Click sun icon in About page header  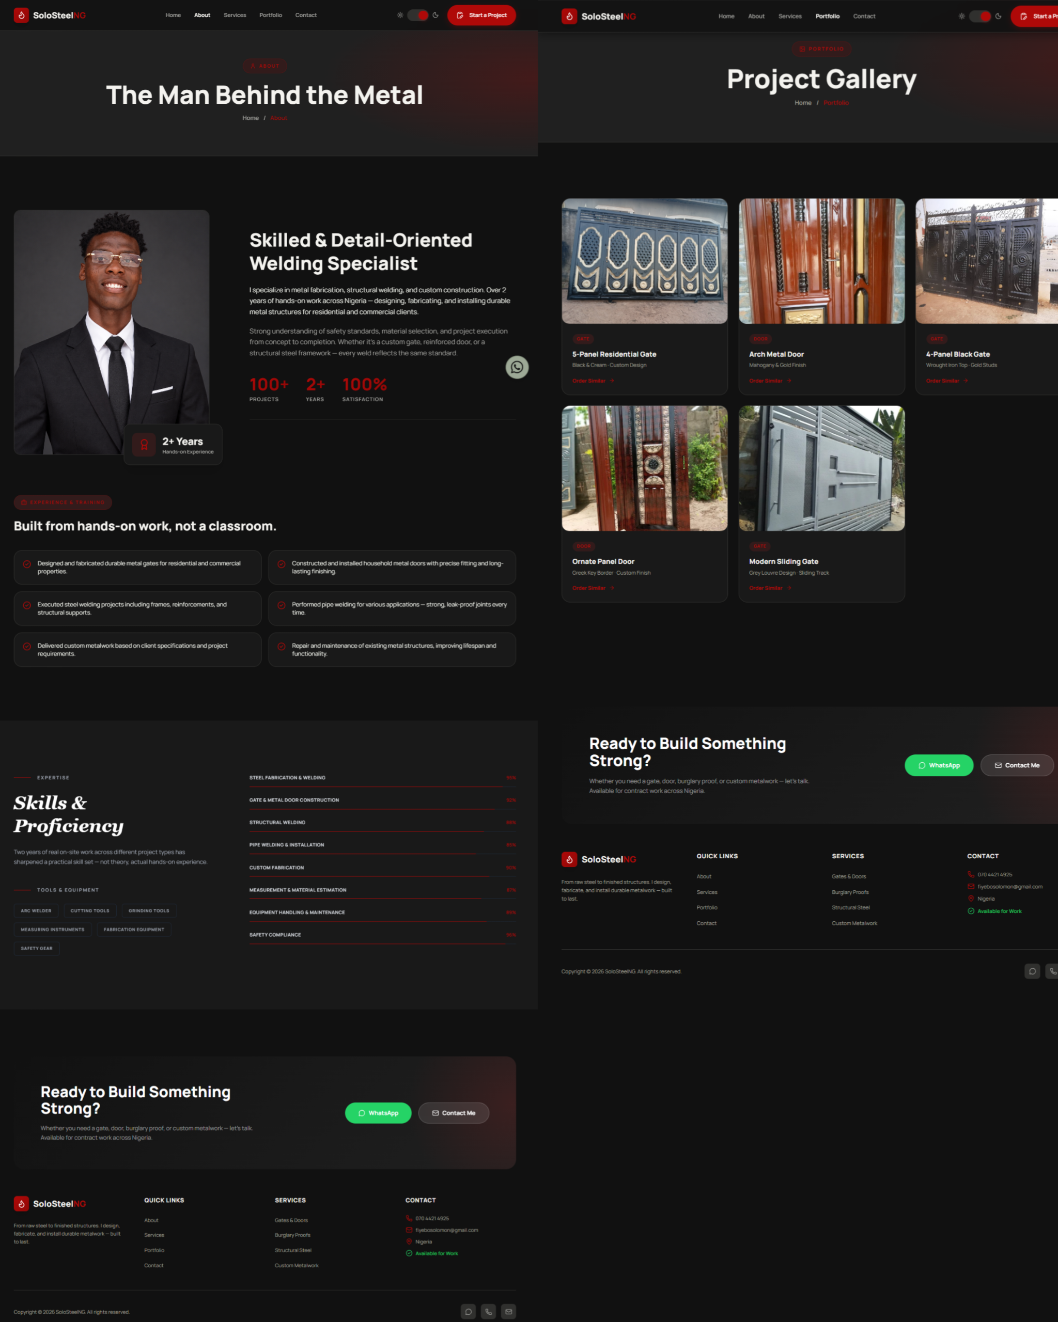400,15
